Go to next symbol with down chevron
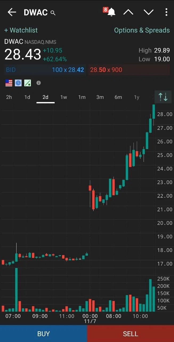 click(148, 12)
